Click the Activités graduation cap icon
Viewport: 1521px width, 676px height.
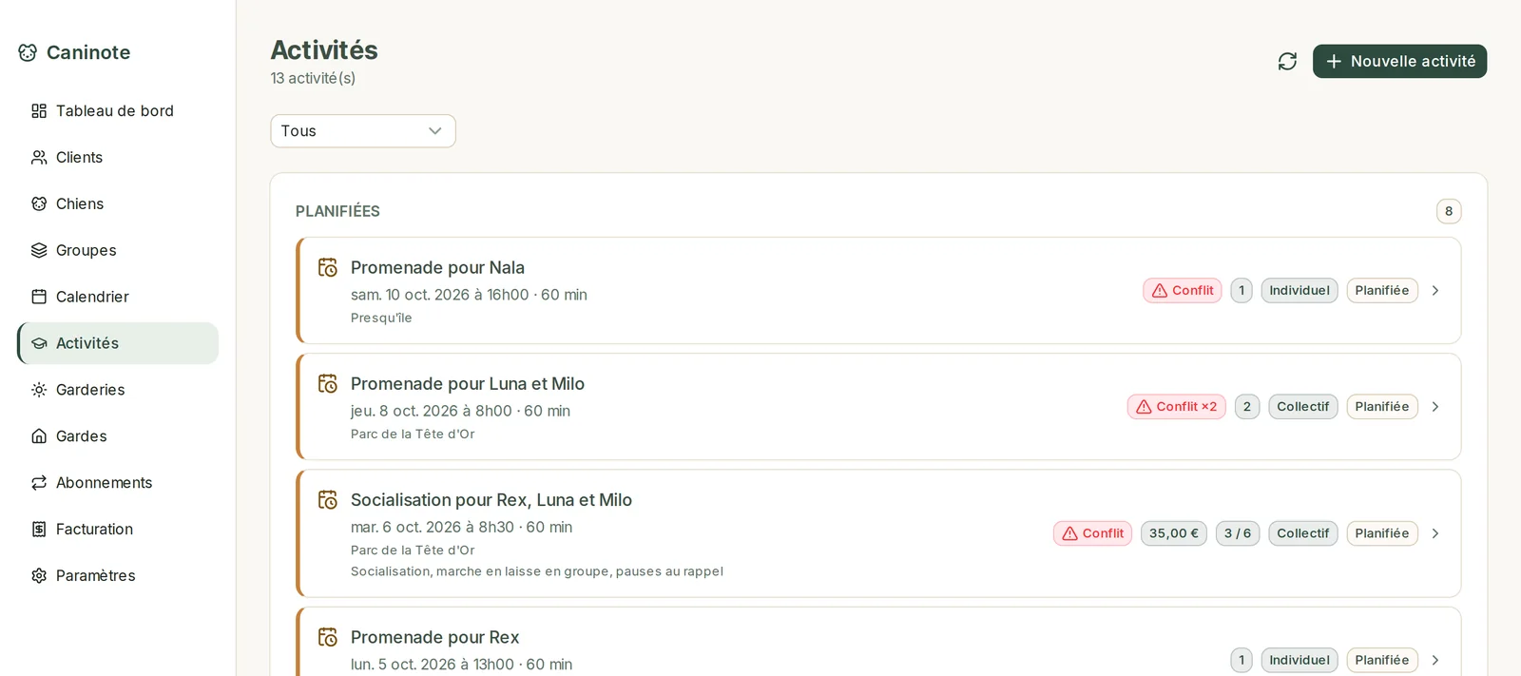pyautogui.click(x=39, y=343)
